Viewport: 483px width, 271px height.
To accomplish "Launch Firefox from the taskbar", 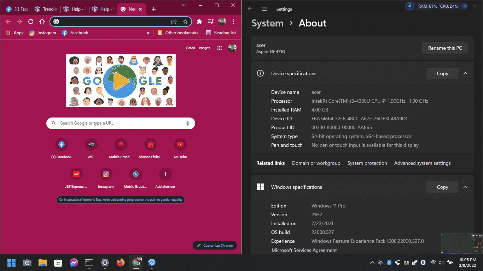I will click(121, 262).
